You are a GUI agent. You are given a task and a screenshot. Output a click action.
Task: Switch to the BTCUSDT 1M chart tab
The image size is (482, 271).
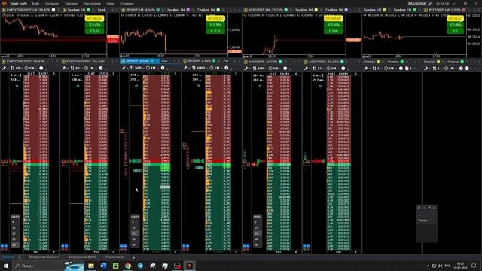coord(445,10)
